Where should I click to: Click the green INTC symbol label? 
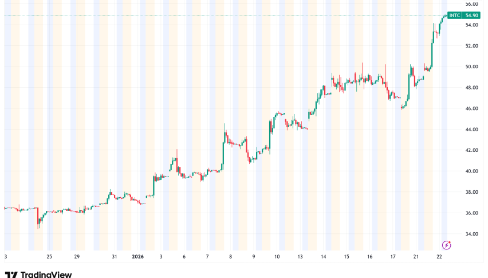(x=455, y=14)
